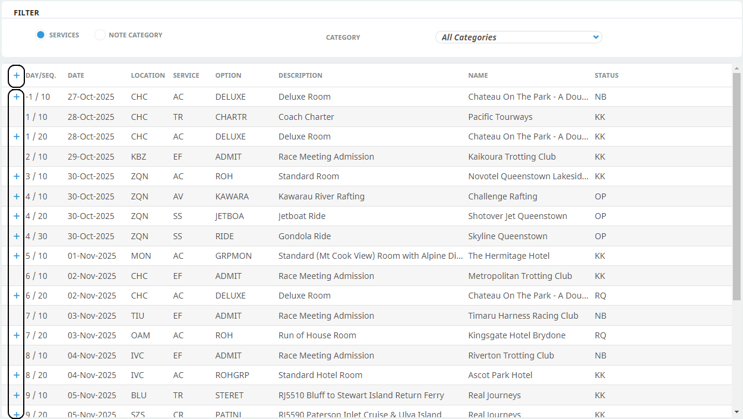Select the Note Category radio button

click(x=100, y=35)
